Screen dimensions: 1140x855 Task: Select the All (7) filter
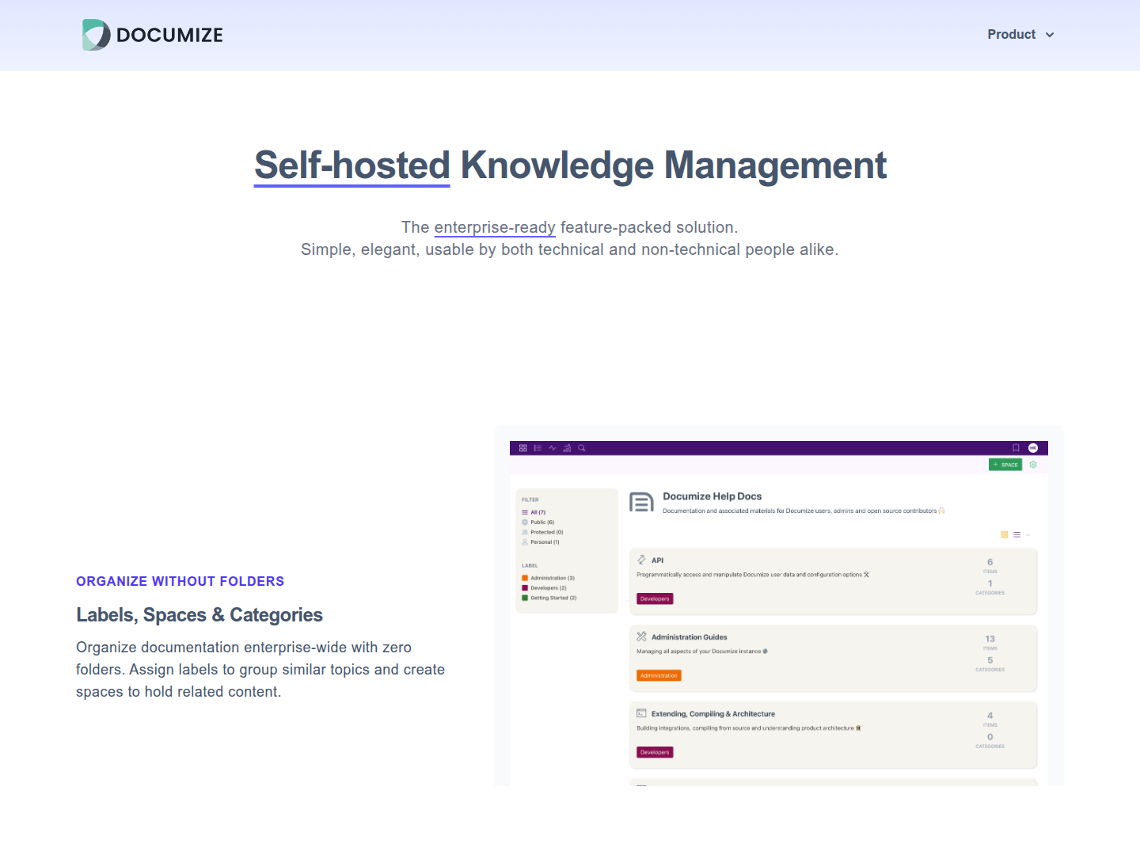[534, 512]
